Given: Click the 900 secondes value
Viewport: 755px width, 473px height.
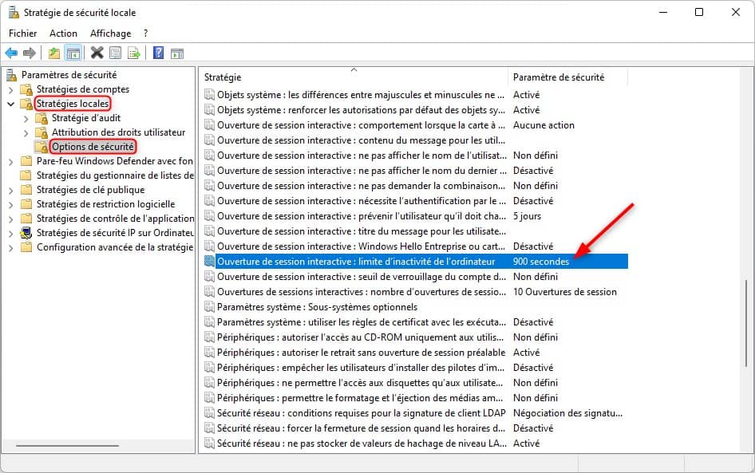Looking at the screenshot, I should pyautogui.click(x=541, y=262).
